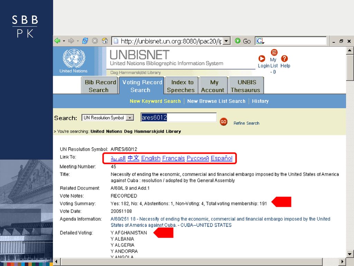This screenshot has width=354, height=266.
Task: Click the United Nations emblem logo
Action: coord(74,58)
